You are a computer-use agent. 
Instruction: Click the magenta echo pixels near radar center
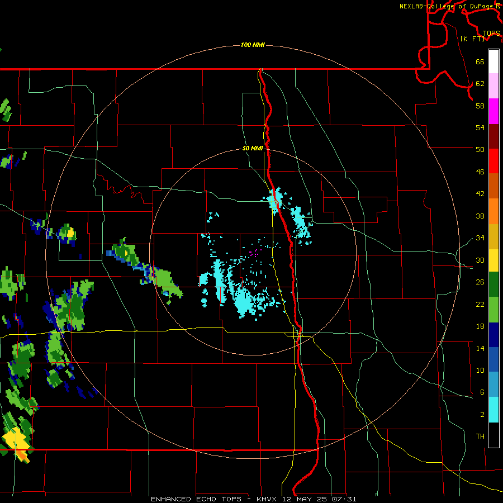point(255,253)
